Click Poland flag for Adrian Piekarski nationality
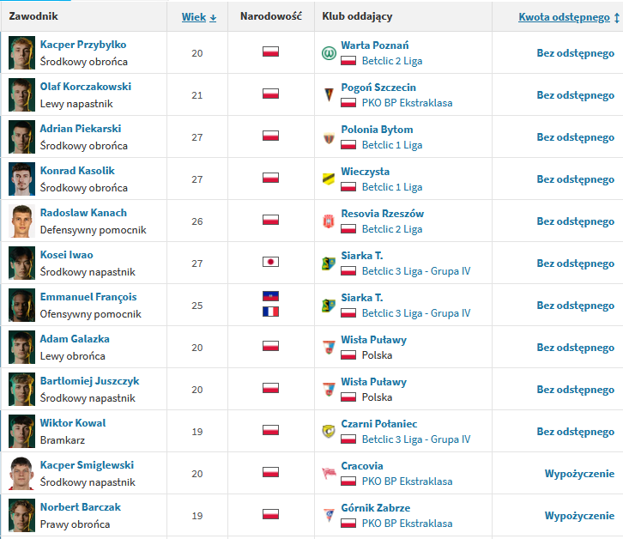 (270, 136)
